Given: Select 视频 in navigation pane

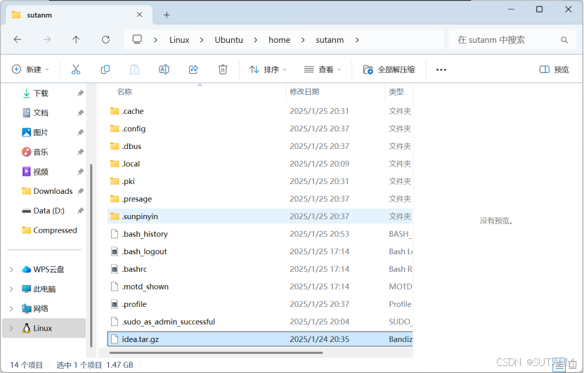Looking at the screenshot, I should click(41, 171).
